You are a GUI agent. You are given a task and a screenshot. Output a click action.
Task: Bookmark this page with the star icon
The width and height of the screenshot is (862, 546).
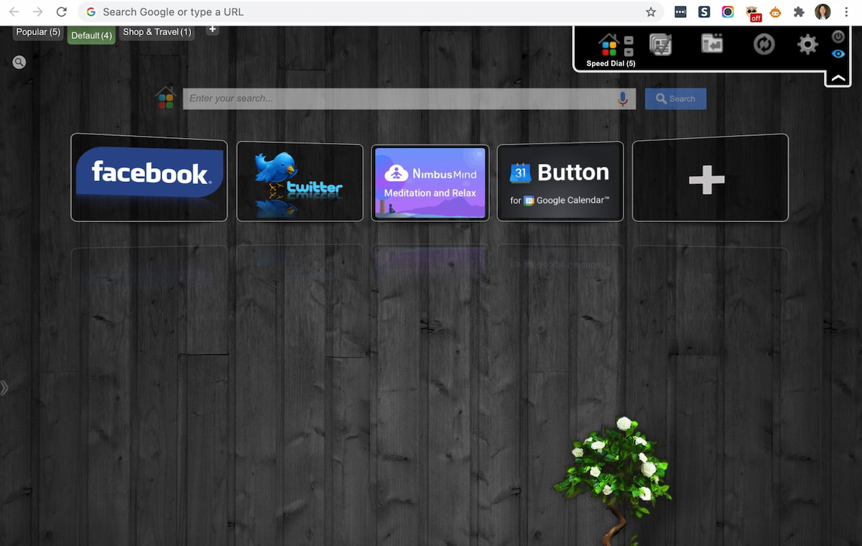(x=651, y=12)
